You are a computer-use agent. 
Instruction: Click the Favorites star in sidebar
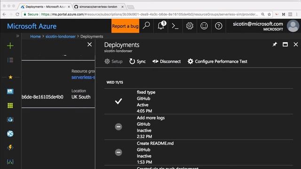(x=10, y=77)
